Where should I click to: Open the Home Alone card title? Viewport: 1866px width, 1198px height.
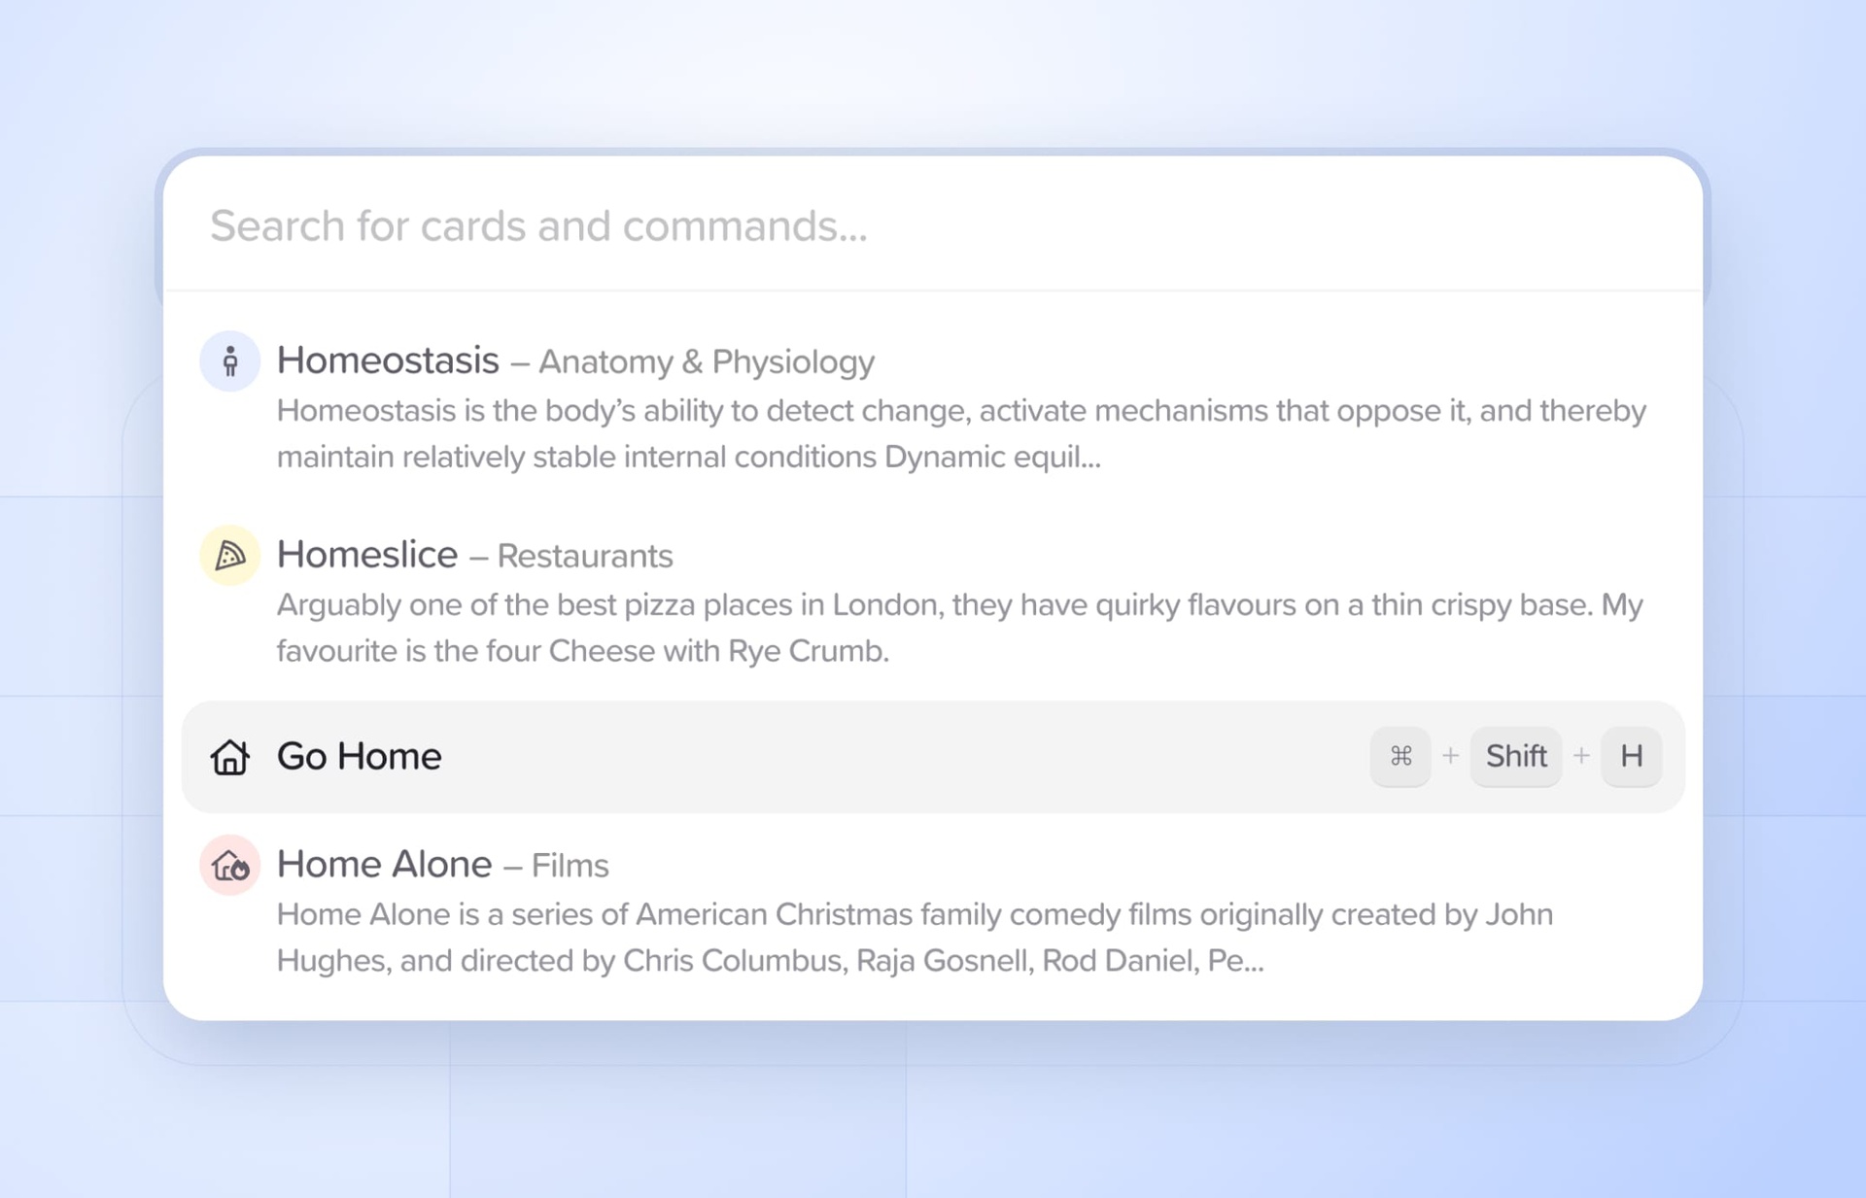tap(385, 864)
